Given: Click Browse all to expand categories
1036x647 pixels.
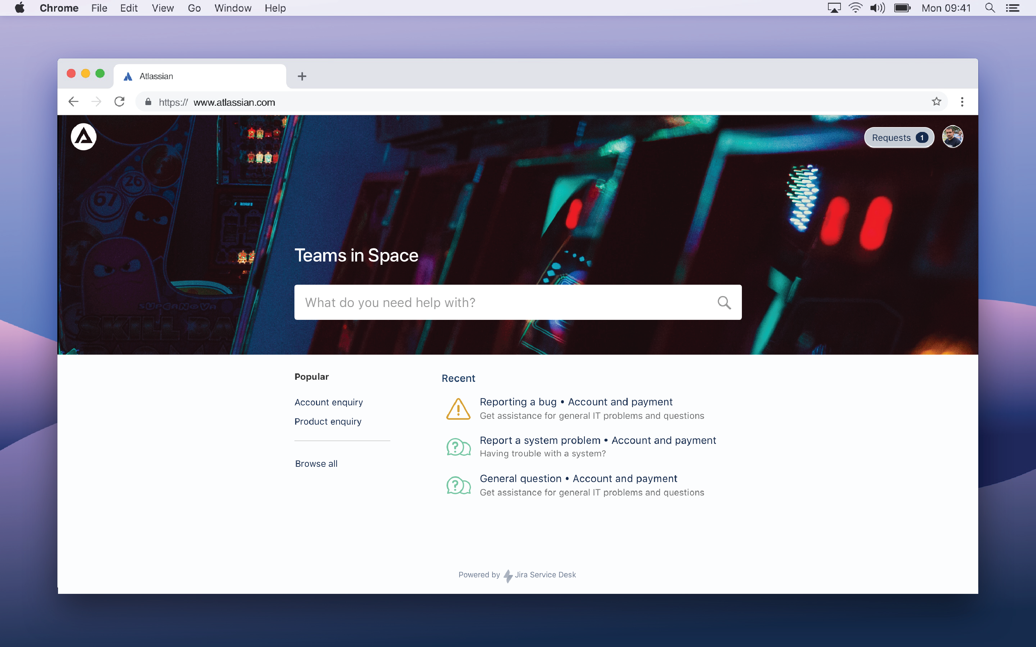Looking at the screenshot, I should 316,463.
